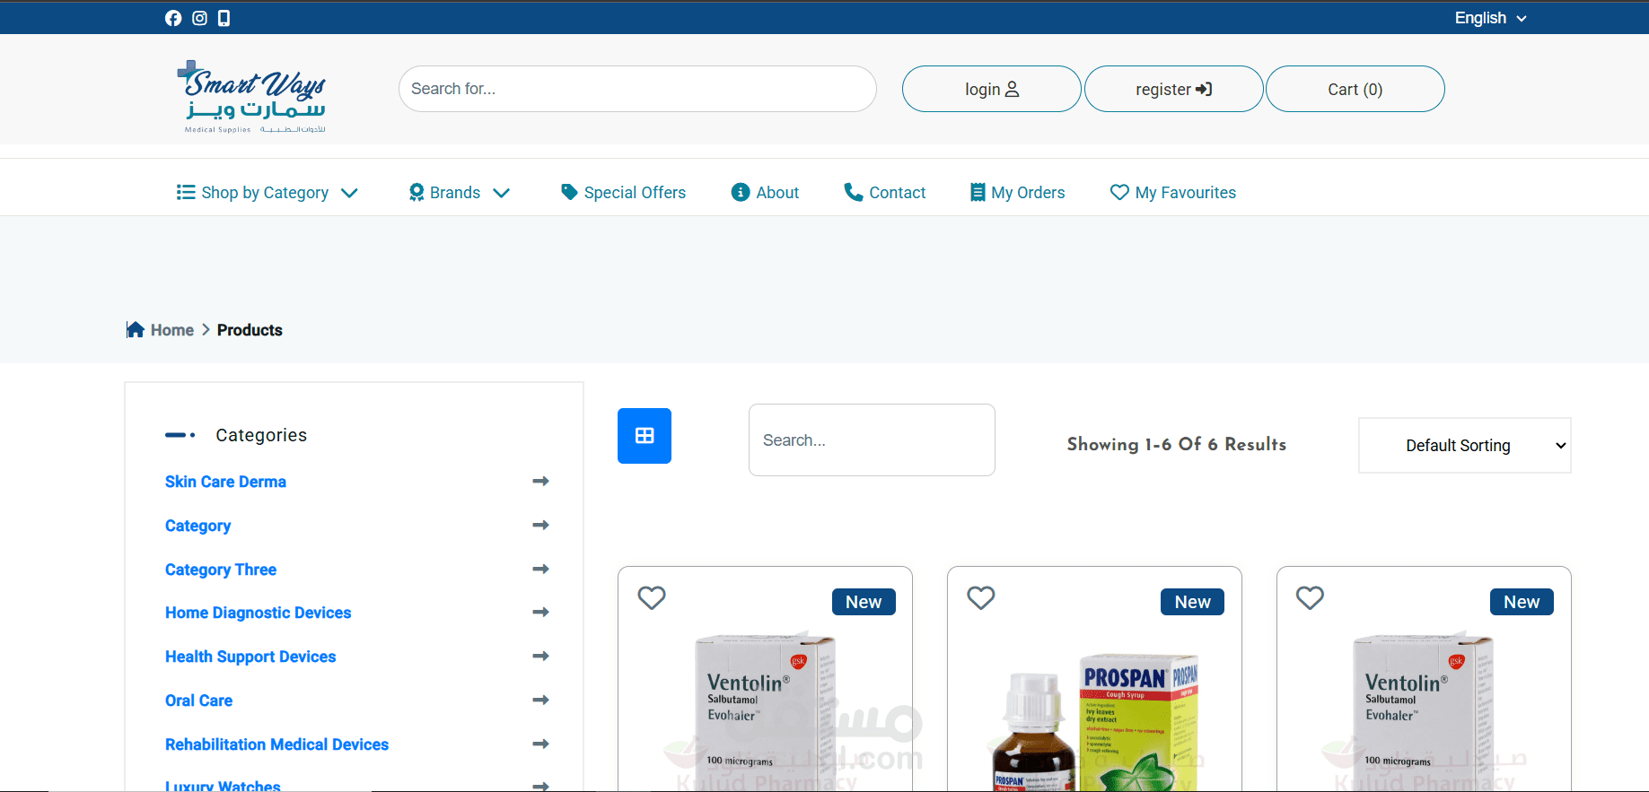
Task: Open the Prospan cough syrup product image
Action: 1095,722
